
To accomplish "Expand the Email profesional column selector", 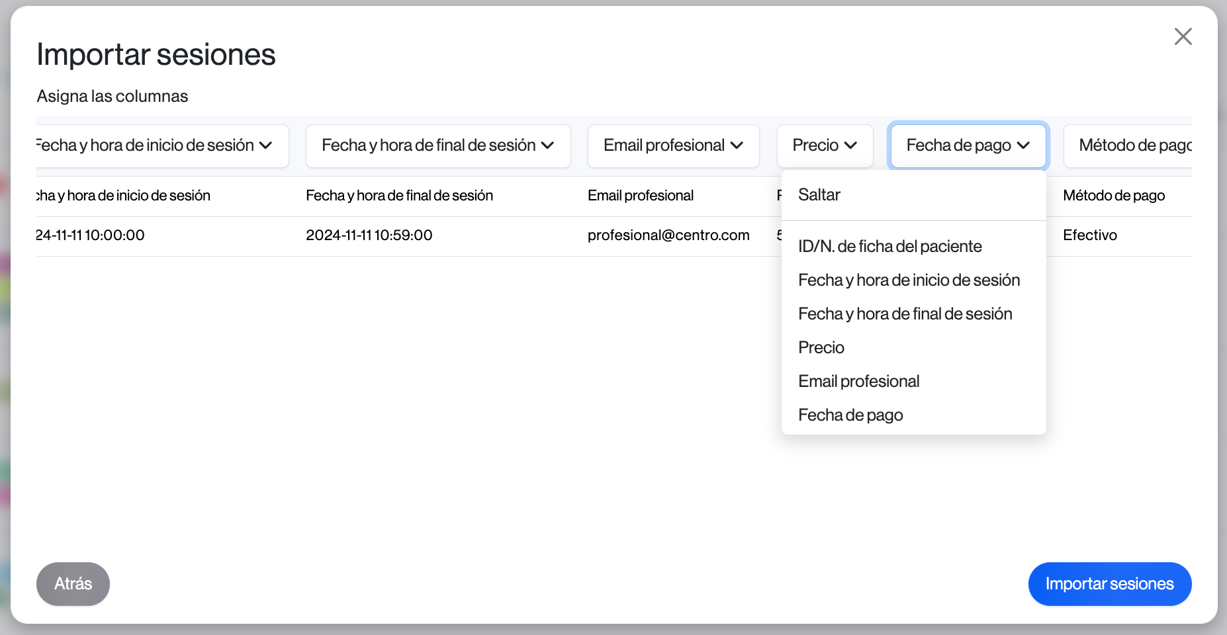I will (x=673, y=146).
